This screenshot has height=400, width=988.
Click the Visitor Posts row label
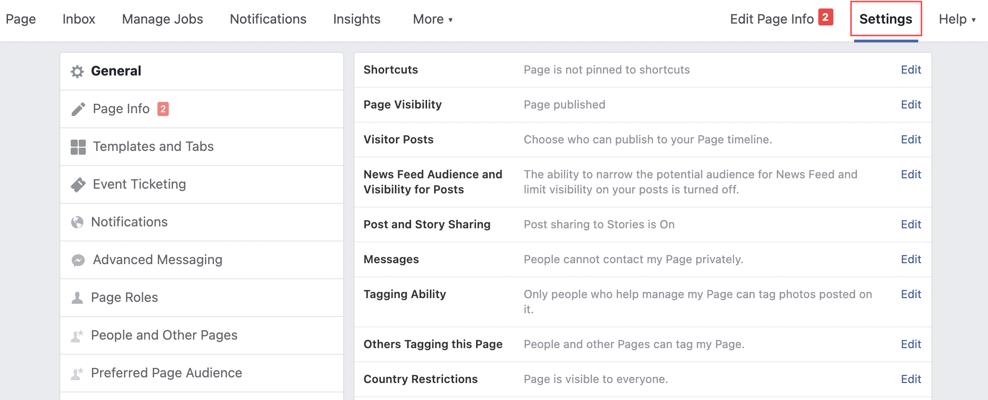[x=398, y=140]
